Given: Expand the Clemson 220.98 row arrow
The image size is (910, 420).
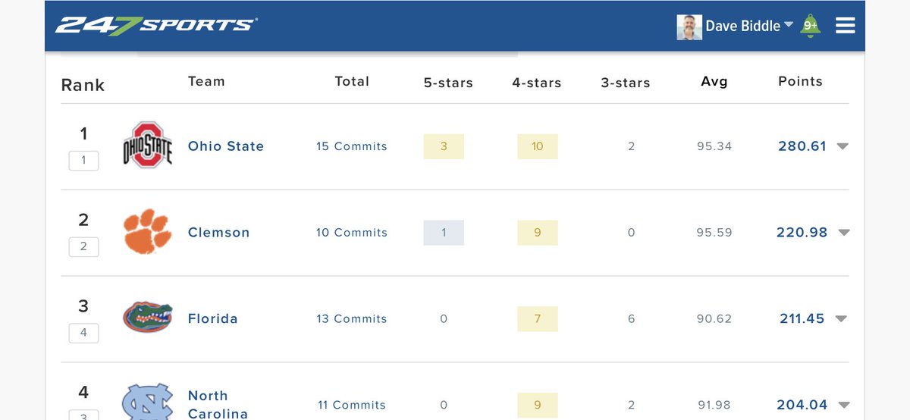Looking at the screenshot, I should click(844, 233).
